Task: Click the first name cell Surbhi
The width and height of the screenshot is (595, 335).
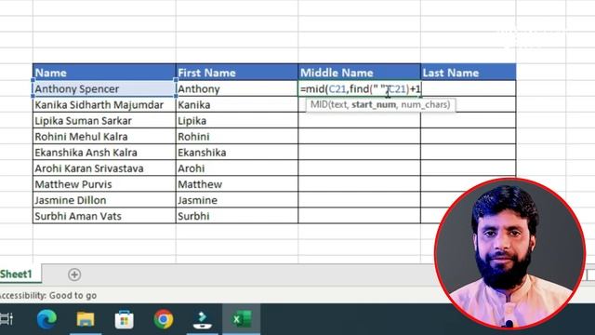Action: [237, 216]
